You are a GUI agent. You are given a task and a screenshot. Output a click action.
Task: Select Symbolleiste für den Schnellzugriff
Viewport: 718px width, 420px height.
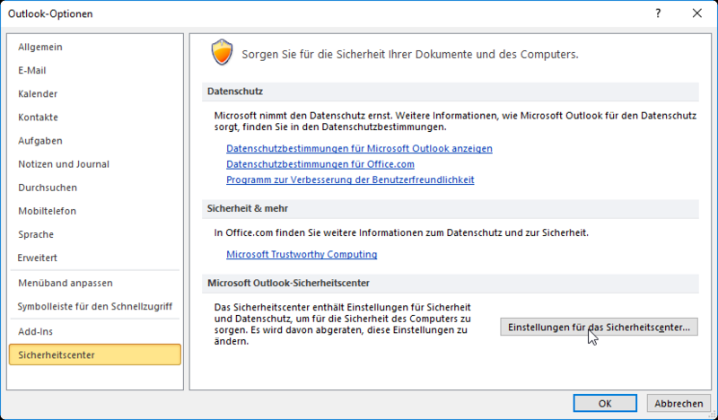(x=93, y=306)
